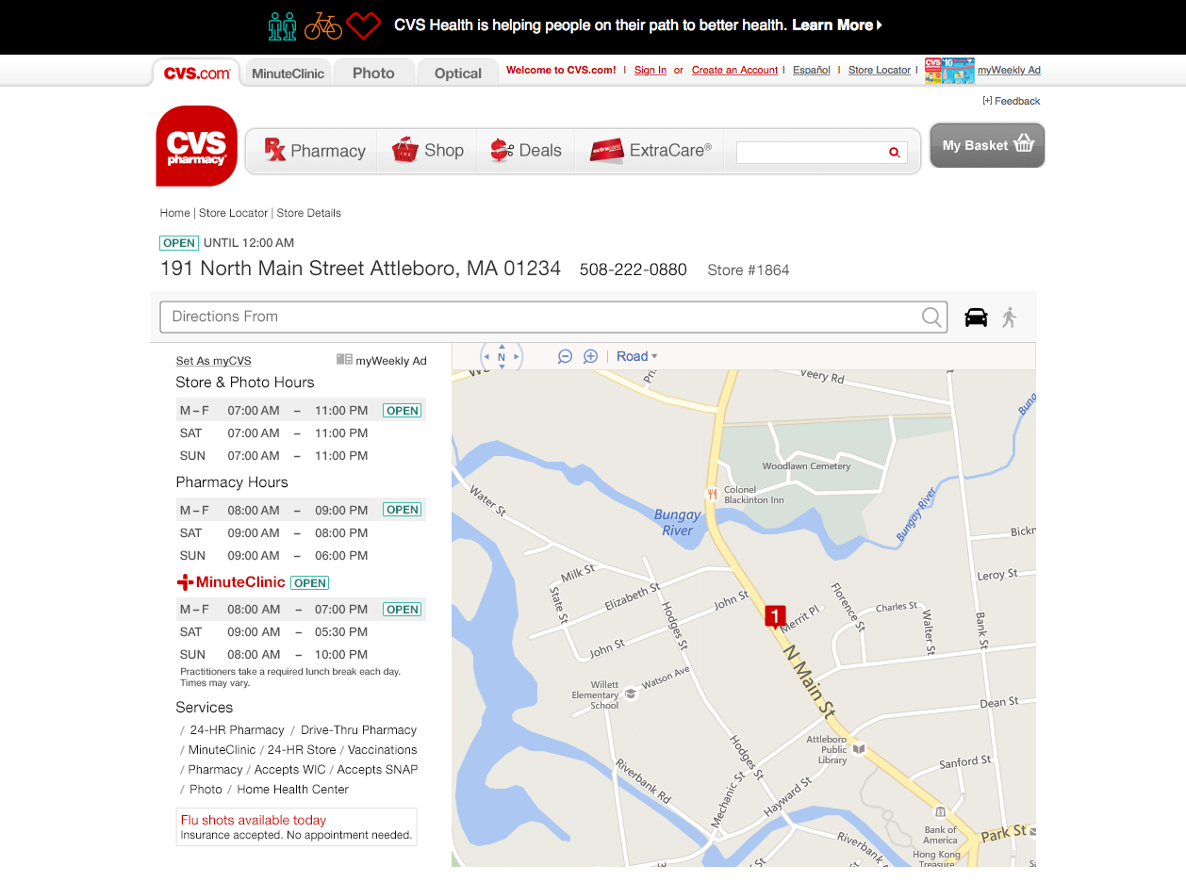Switch to the MinuteClinic tab
This screenshot has height=882, width=1186.
(288, 73)
